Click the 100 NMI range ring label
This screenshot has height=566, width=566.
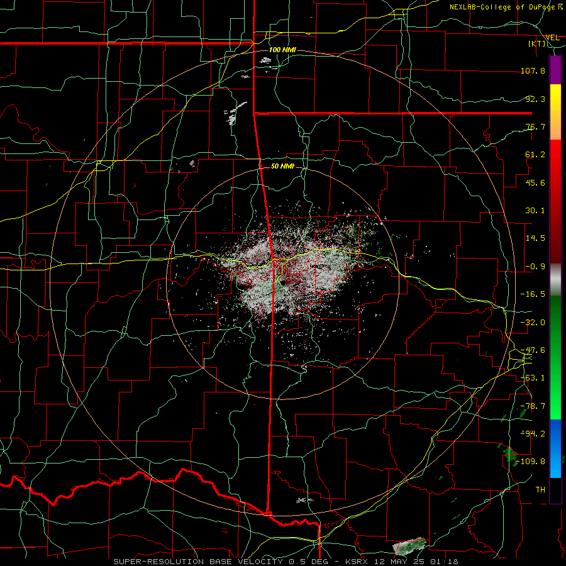(x=282, y=50)
